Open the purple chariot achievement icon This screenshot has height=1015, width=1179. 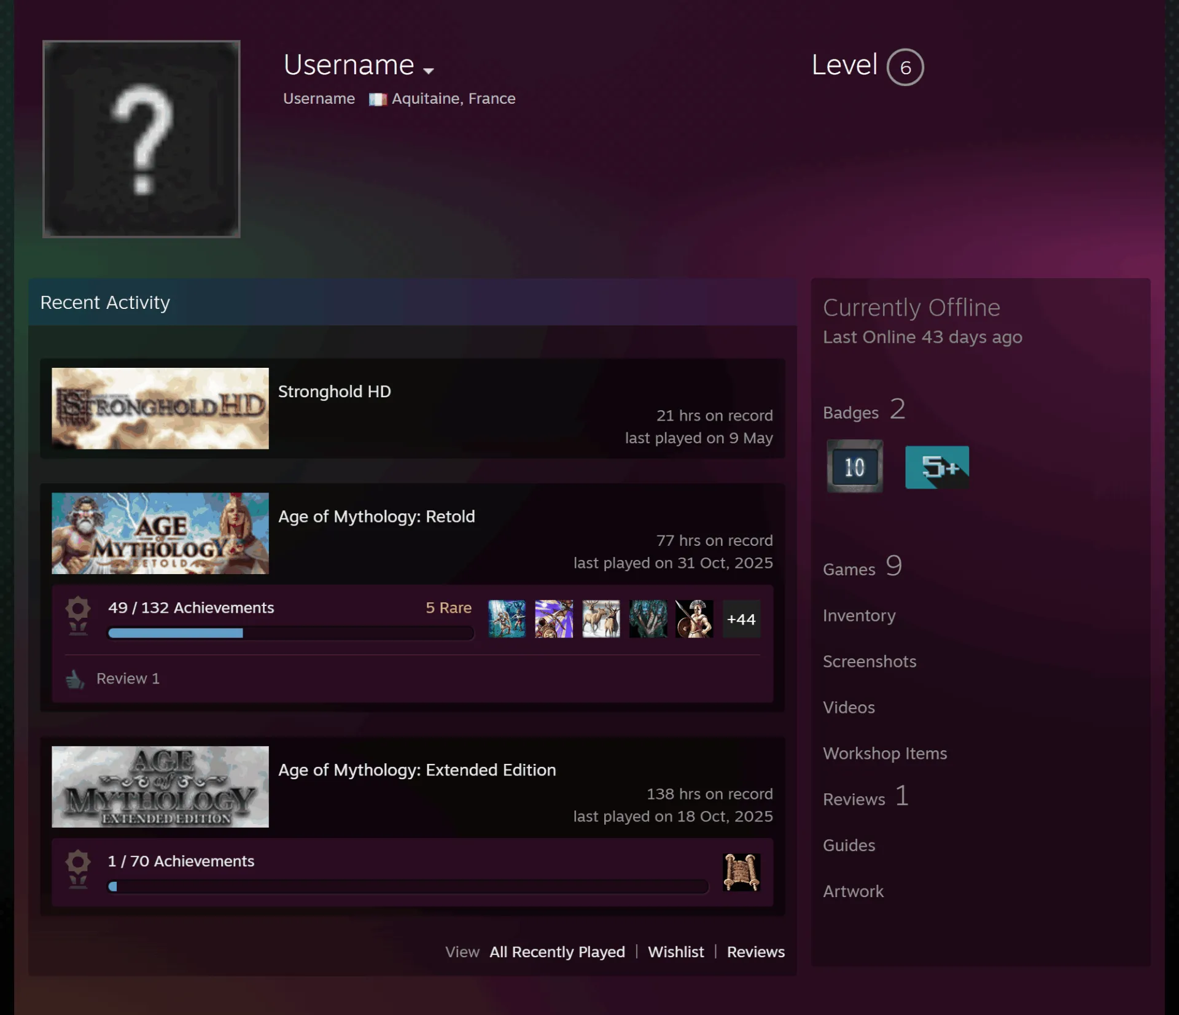pos(554,619)
